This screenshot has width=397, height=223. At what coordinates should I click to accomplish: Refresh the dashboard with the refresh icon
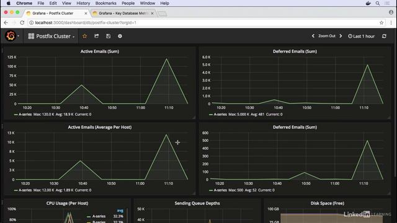coord(384,36)
